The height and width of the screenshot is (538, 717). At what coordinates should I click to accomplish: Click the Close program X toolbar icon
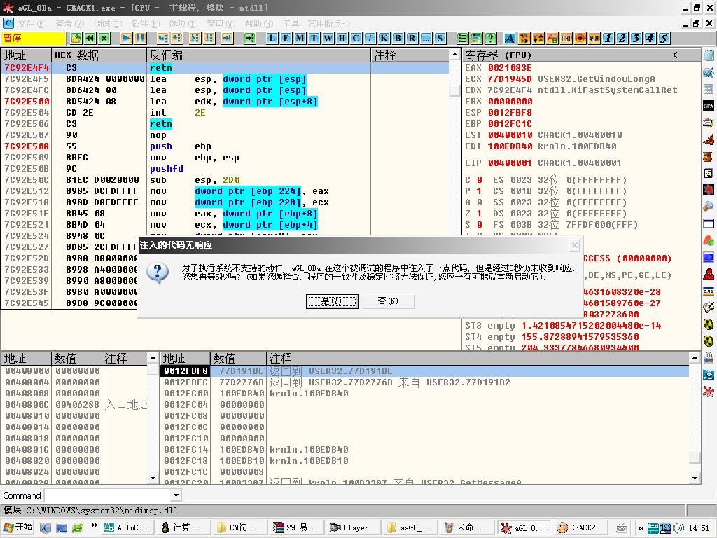(104, 38)
